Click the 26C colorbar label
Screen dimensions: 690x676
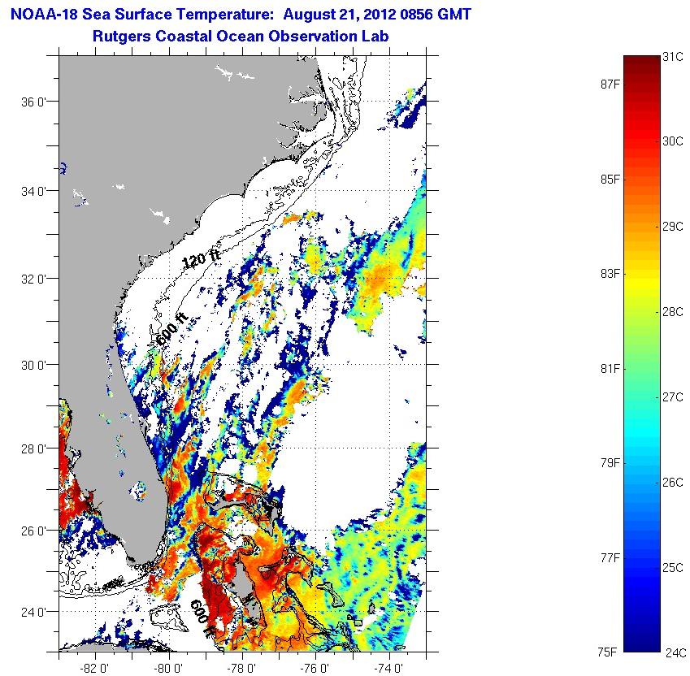coord(673,483)
